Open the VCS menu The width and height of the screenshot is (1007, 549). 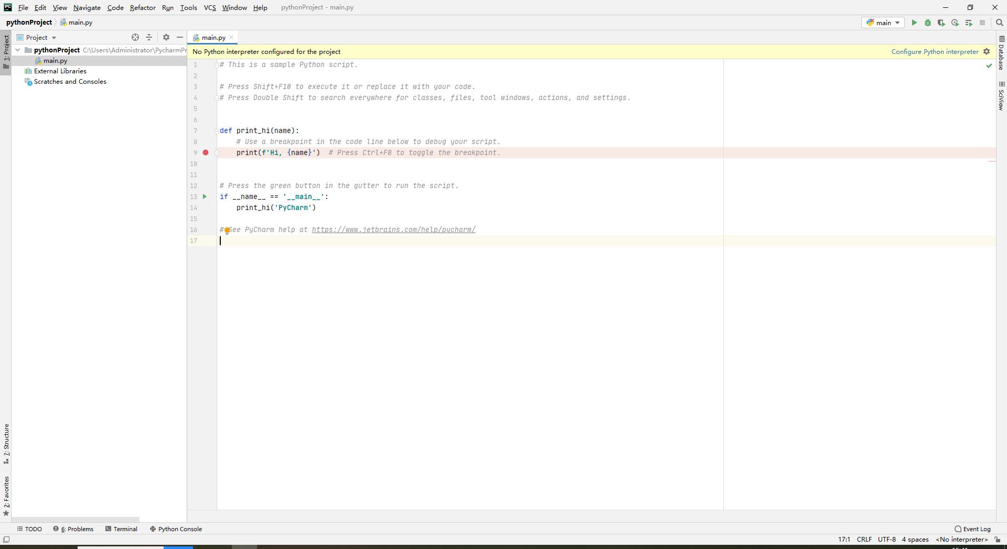point(210,7)
